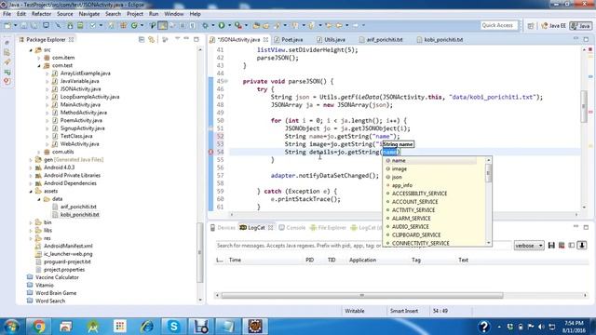Open the LogCat verbose level dropdown
Image resolution: width=596 pixels, height=335 pixels.
point(529,246)
